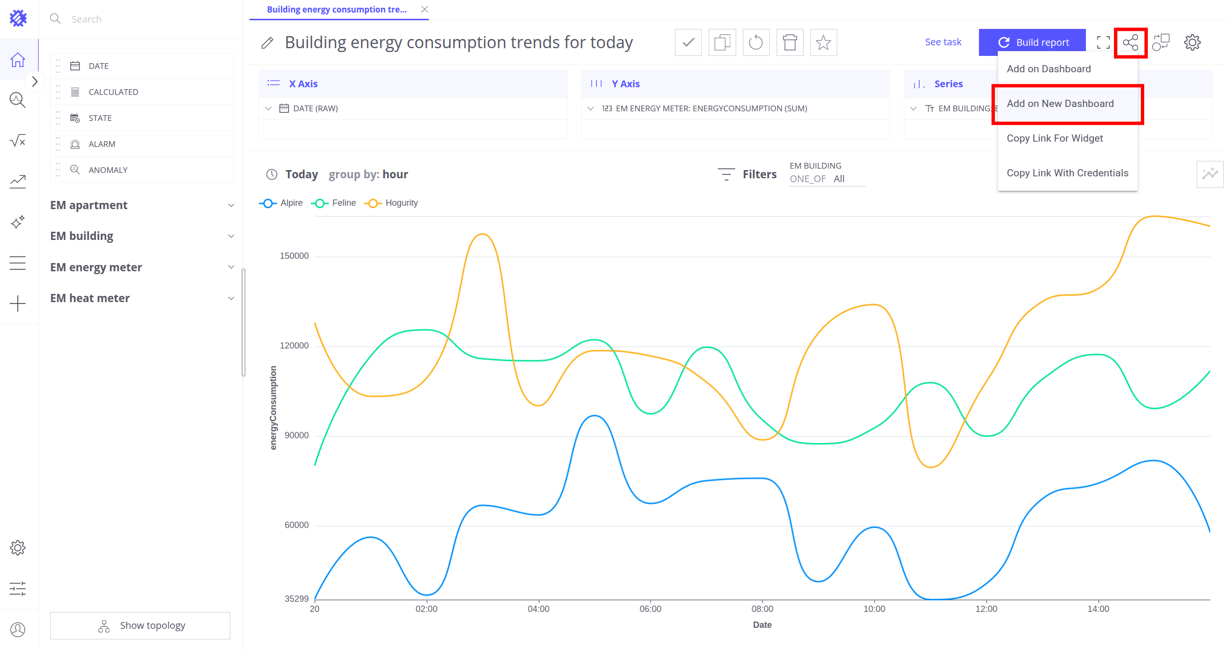Expand the EM heat meter section
The image size is (1229, 650).
tap(142, 298)
